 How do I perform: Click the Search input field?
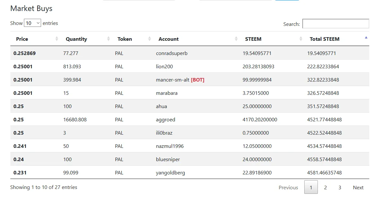[x=336, y=24]
